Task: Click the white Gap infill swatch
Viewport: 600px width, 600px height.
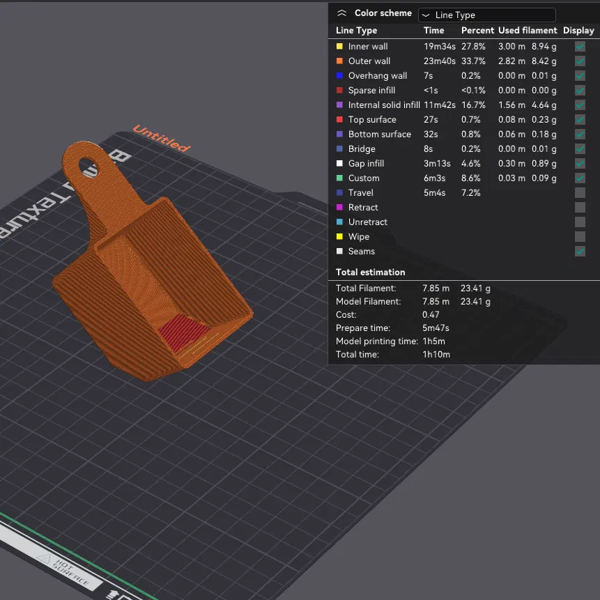Action: pyautogui.click(x=339, y=163)
